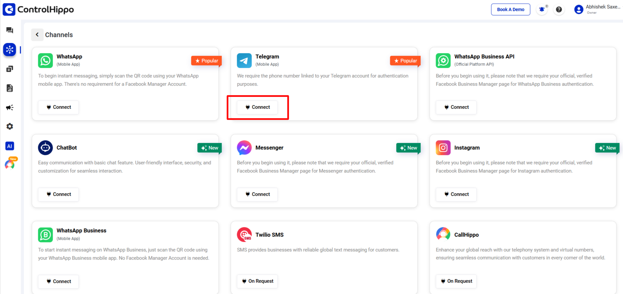
Task: Click the Telegram channel logo
Action: (x=244, y=61)
